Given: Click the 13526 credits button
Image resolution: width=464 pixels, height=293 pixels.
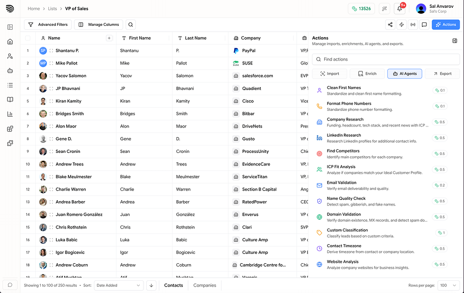Looking at the screenshot, I should [x=361, y=9].
